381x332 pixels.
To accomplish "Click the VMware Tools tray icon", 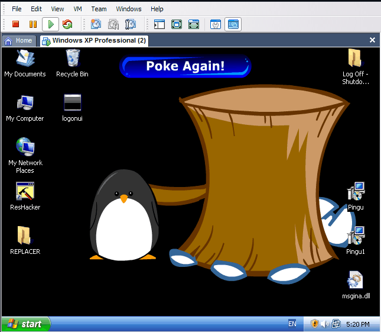I will (336, 324).
